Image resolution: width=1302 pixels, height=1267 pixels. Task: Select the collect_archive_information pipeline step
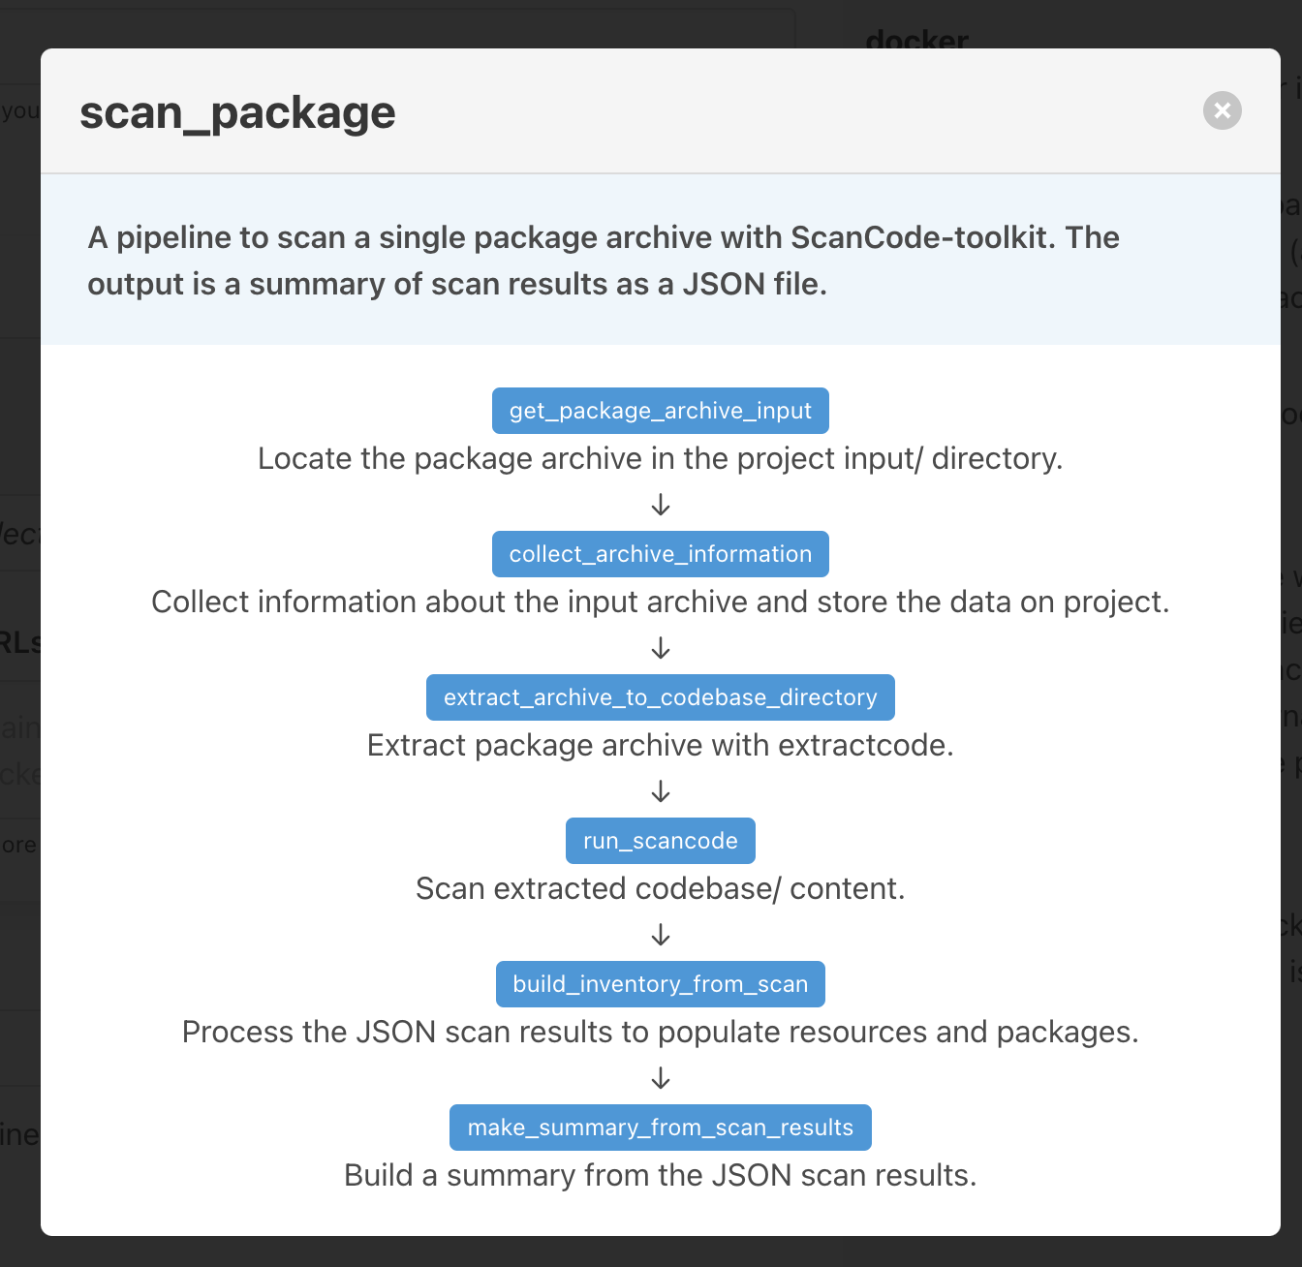(x=660, y=553)
